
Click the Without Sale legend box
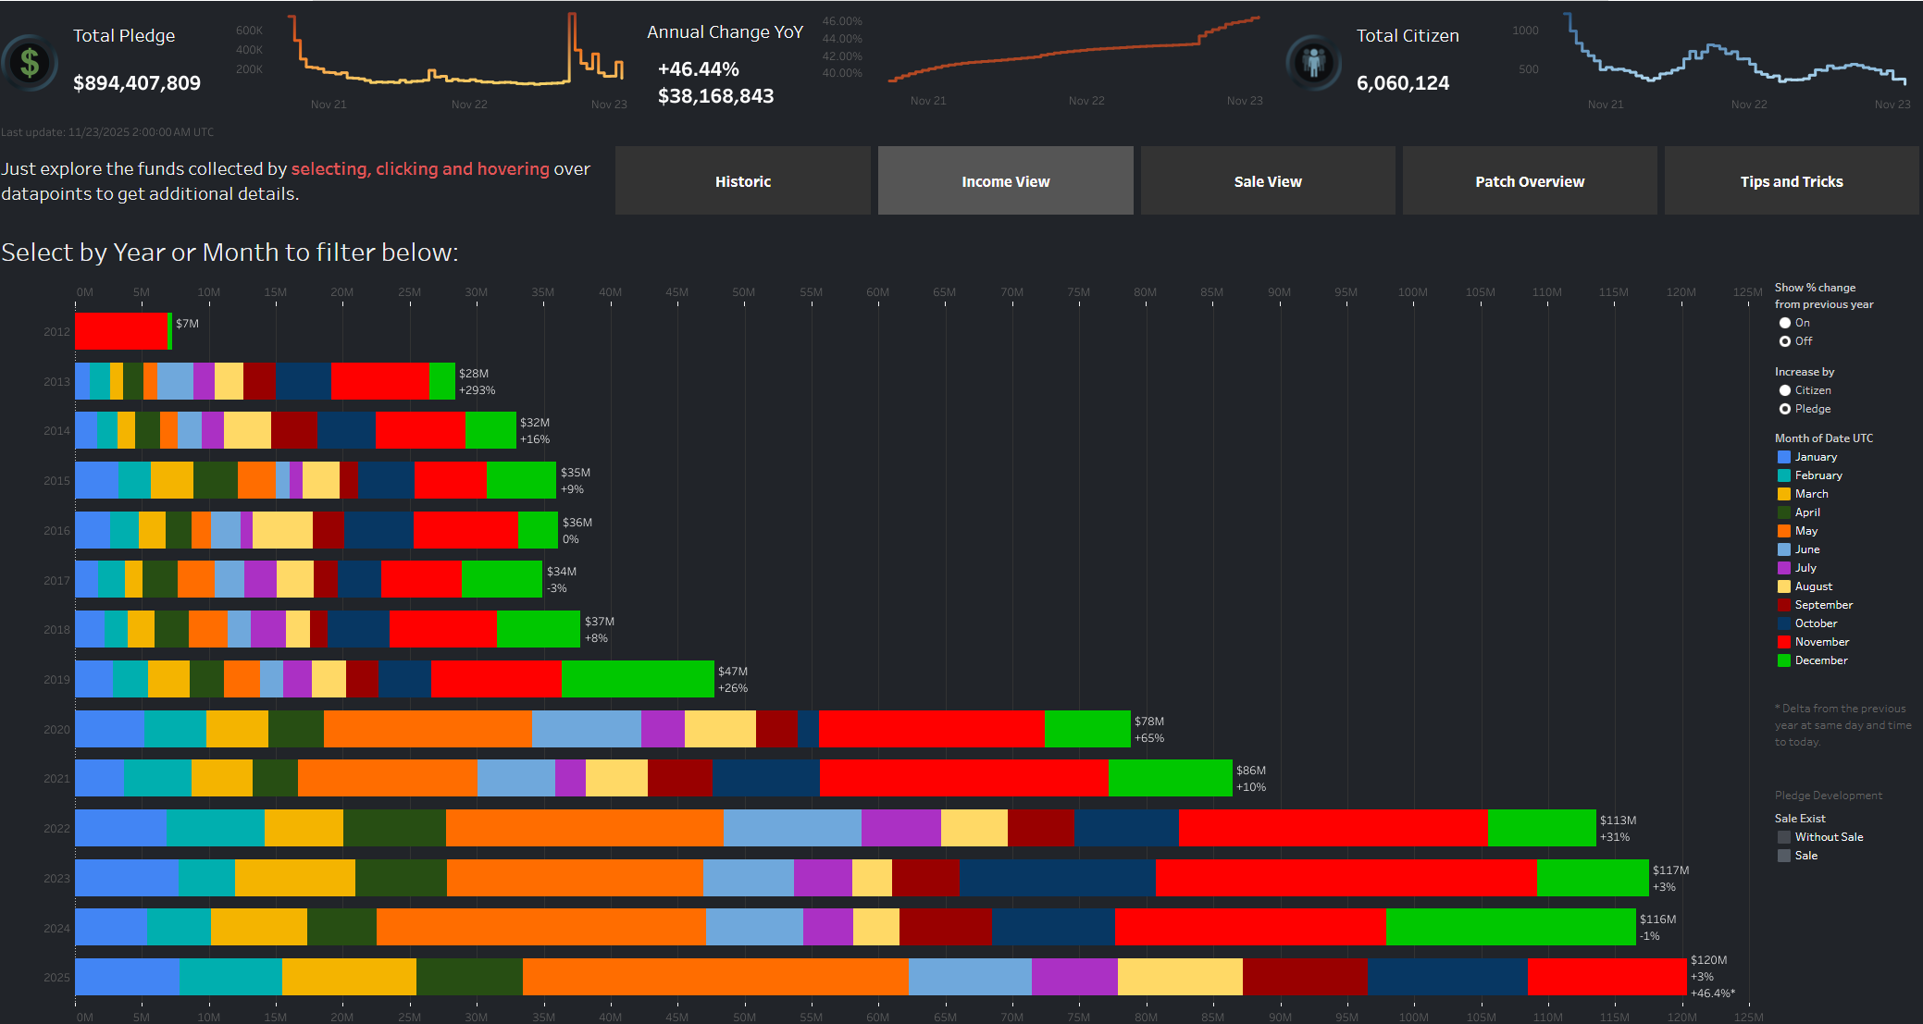[x=1783, y=837]
